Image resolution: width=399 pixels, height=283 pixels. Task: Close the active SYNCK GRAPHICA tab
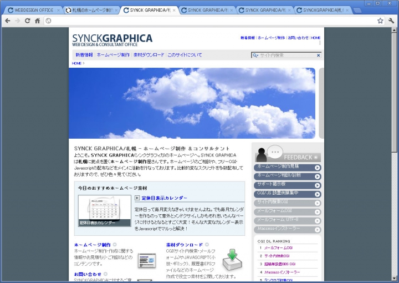(x=174, y=10)
